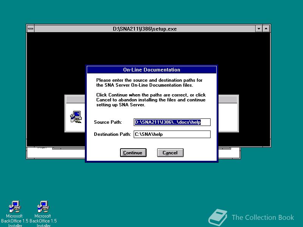Click the setup computer icon behind the dialog

click(76, 117)
